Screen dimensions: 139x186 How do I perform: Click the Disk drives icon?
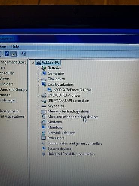click(44, 79)
